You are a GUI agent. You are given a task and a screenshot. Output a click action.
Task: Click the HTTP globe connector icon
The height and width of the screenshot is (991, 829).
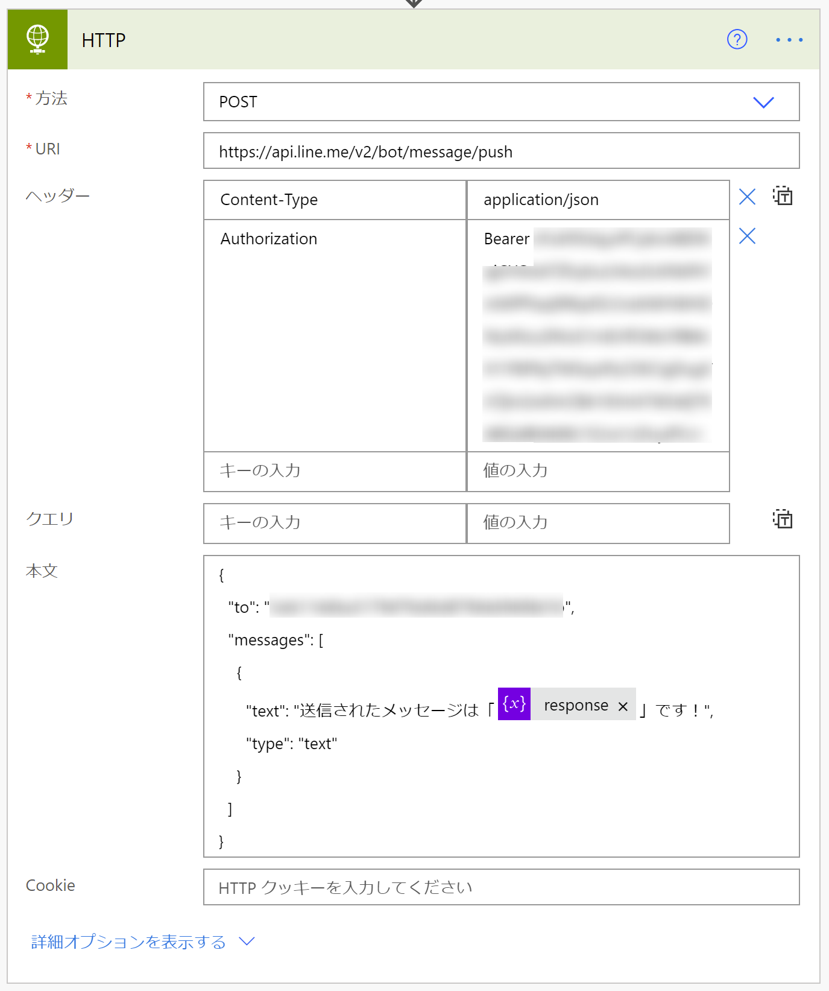(x=37, y=39)
